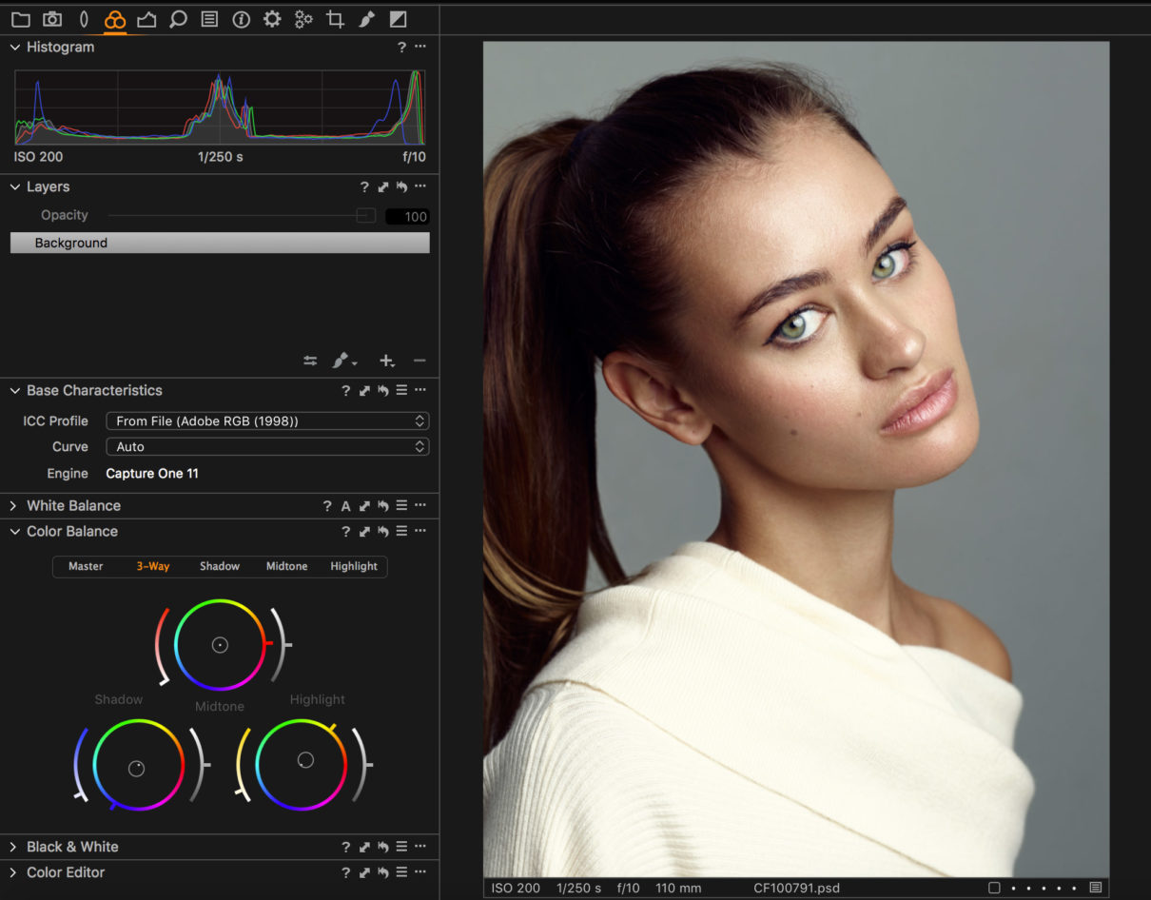This screenshot has width=1151, height=900.
Task: Select the Crop tool tab
Action: (335, 18)
